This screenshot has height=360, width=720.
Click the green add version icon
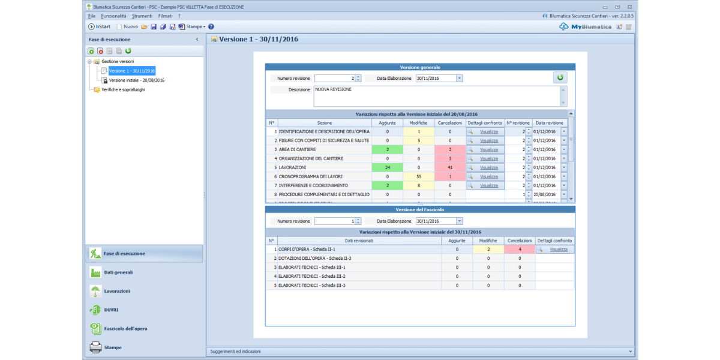[91, 51]
